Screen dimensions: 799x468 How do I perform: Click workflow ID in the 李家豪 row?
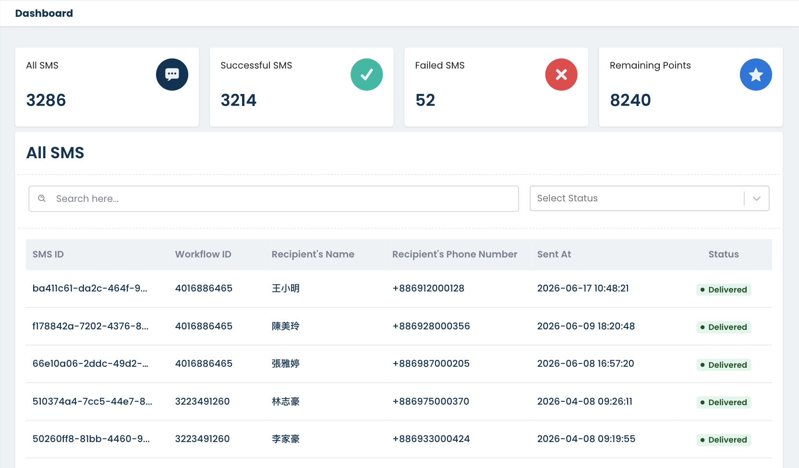tap(202, 439)
